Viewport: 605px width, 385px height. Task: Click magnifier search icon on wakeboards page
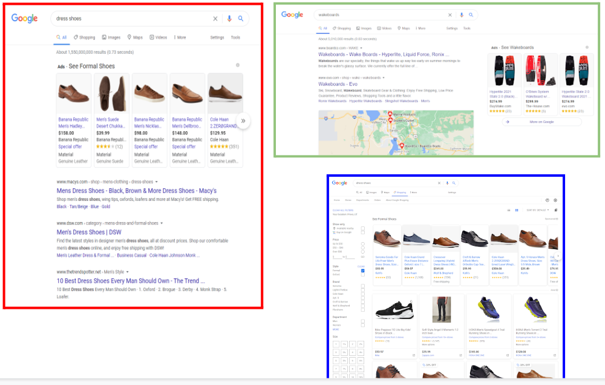tap(471, 15)
